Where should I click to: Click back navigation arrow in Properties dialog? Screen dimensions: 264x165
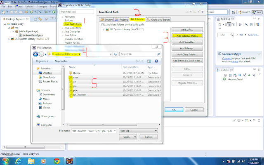187,12
